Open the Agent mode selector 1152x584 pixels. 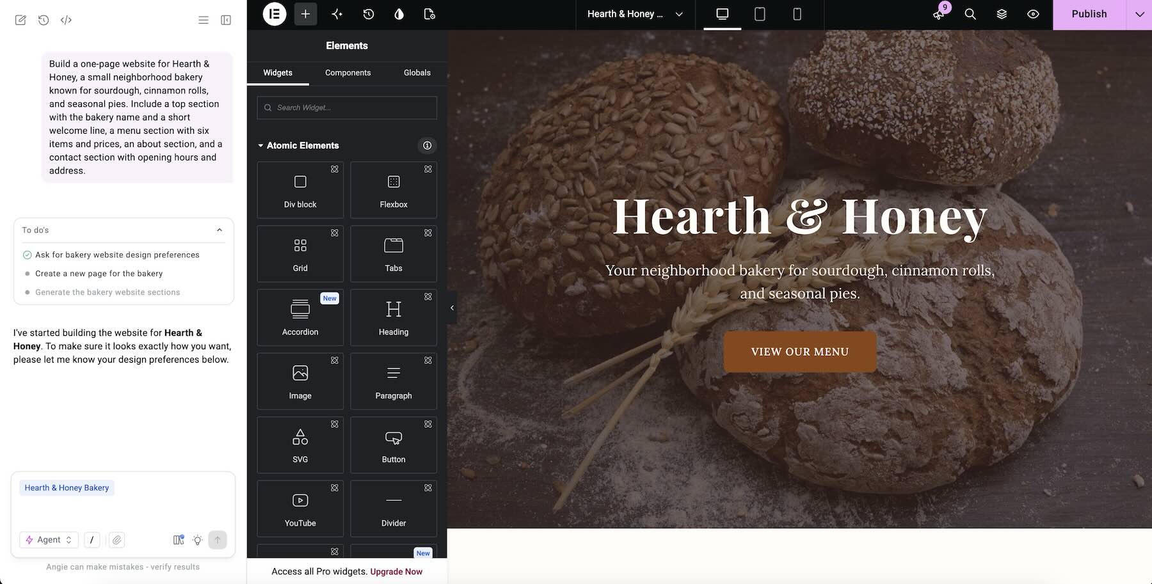pyautogui.click(x=49, y=540)
